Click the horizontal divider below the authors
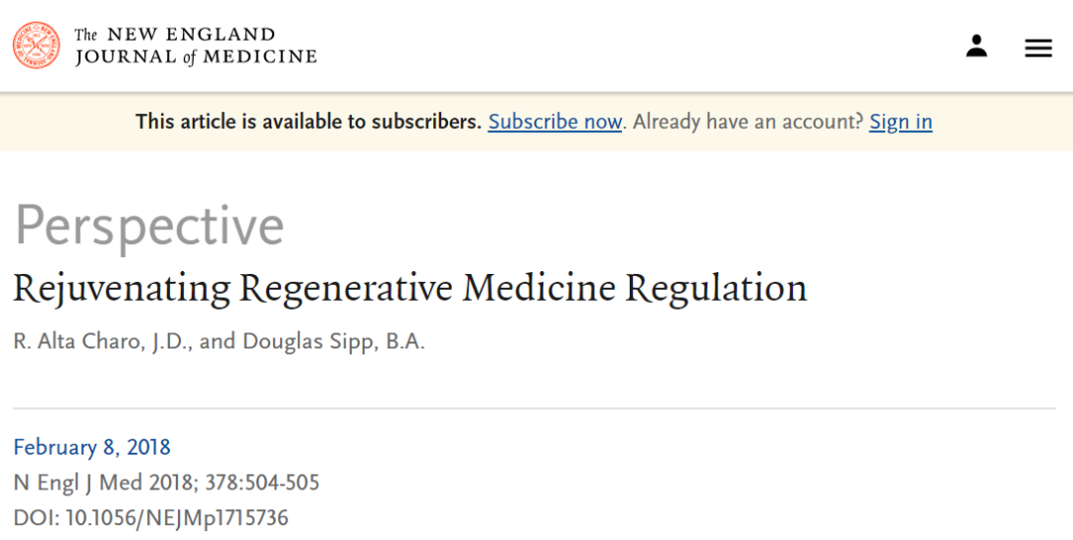The height and width of the screenshot is (540, 1073). pyautogui.click(x=535, y=408)
